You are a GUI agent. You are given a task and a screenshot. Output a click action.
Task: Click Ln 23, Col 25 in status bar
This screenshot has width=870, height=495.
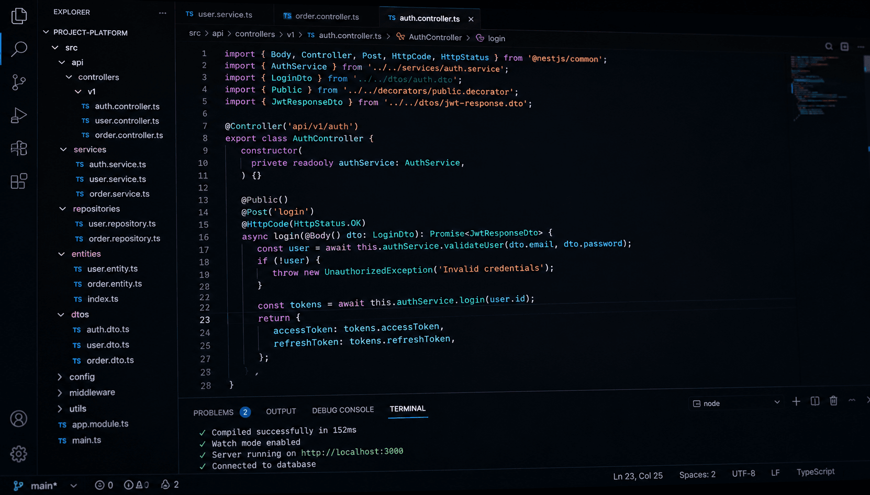pyautogui.click(x=638, y=476)
